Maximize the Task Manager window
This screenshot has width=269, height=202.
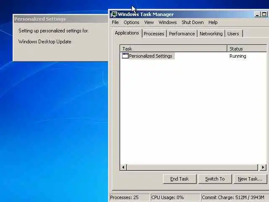point(264,14)
